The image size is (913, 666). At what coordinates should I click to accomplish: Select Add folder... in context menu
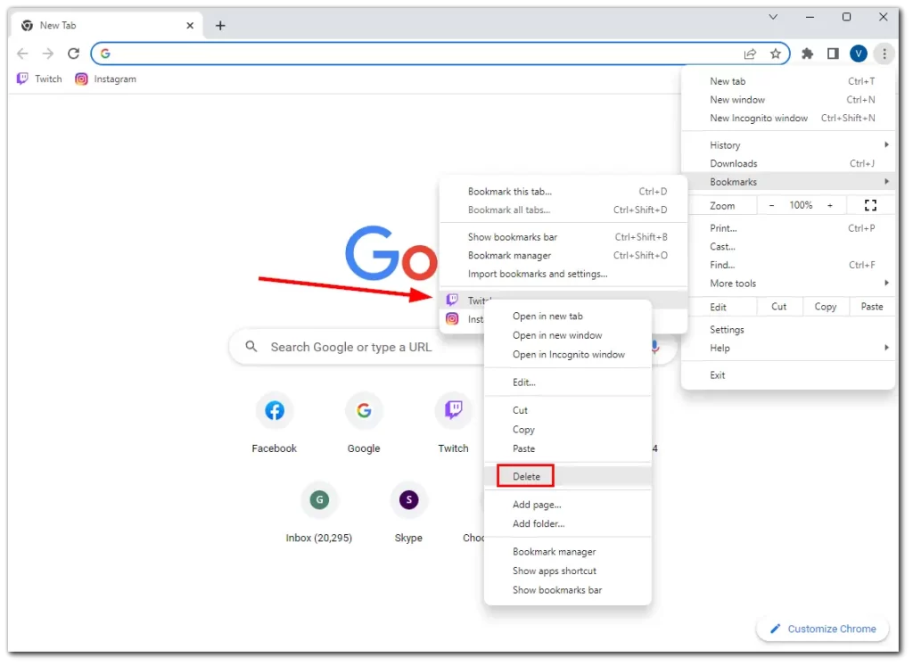(x=568, y=524)
